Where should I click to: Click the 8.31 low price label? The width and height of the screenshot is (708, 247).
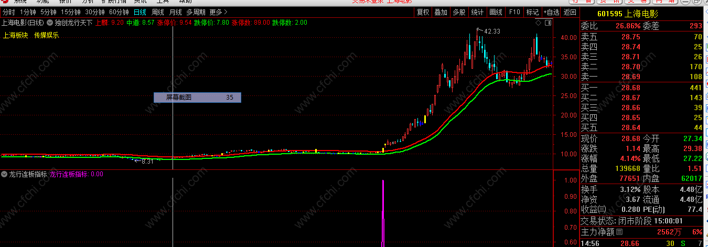[x=147, y=162]
